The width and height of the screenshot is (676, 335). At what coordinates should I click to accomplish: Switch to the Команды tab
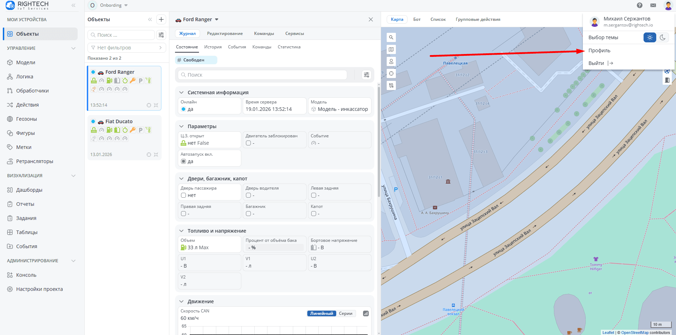[x=264, y=34]
